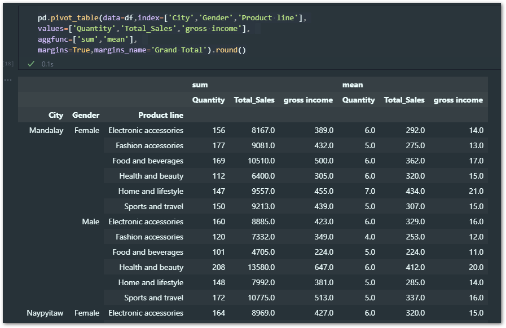Viewport: 506px width, 328px height.
Task: Click the 'Health and beauty' row for Male
Action: coord(149,267)
